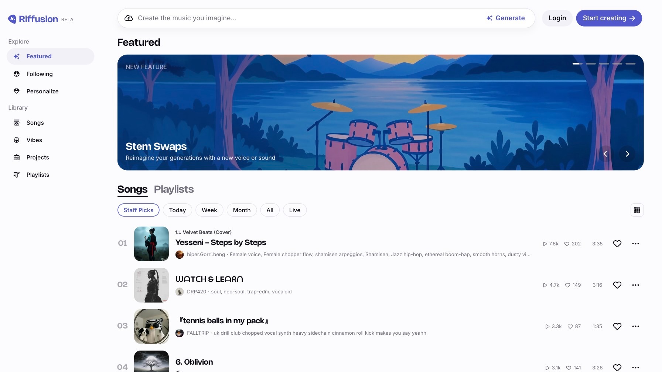Go to Playlists in the sidebar
Image resolution: width=662 pixels, height=372 pixels.
pos(37,175)
